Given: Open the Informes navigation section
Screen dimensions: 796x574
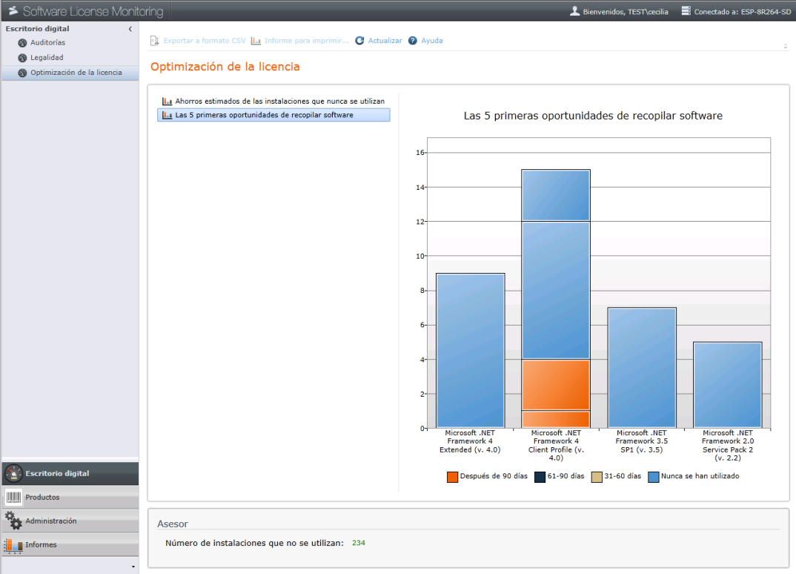Looking at the screenshot, I should click(70, 544).
